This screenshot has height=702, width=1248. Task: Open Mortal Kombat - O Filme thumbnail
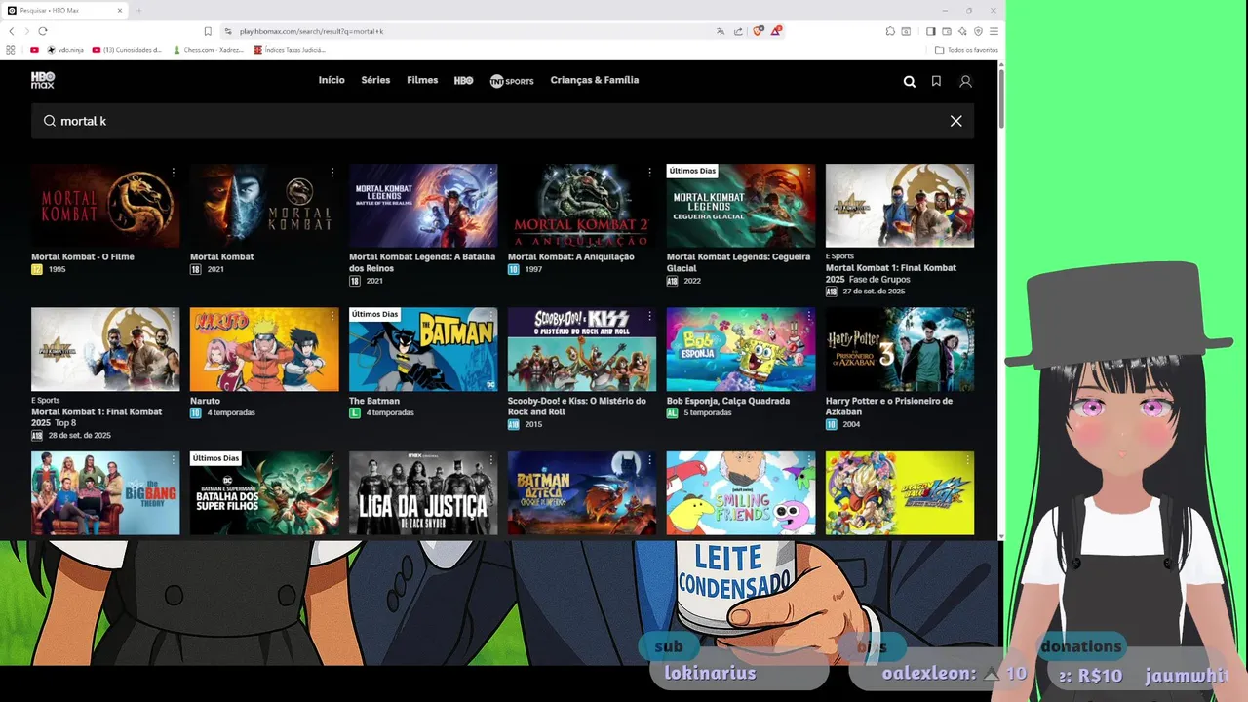(105, 206)
